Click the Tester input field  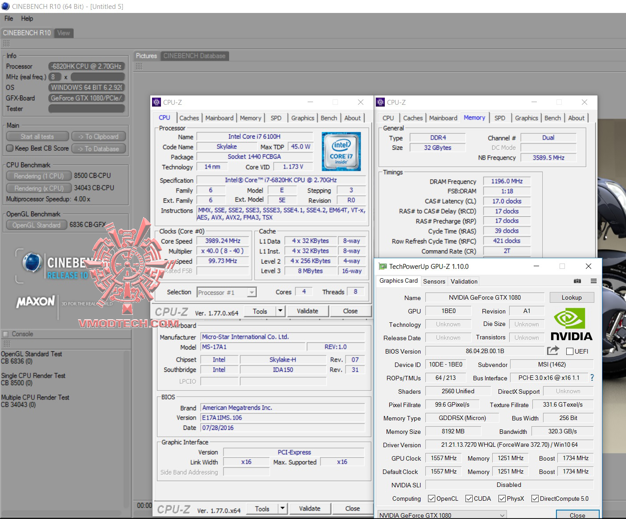[x=86, y=109]
